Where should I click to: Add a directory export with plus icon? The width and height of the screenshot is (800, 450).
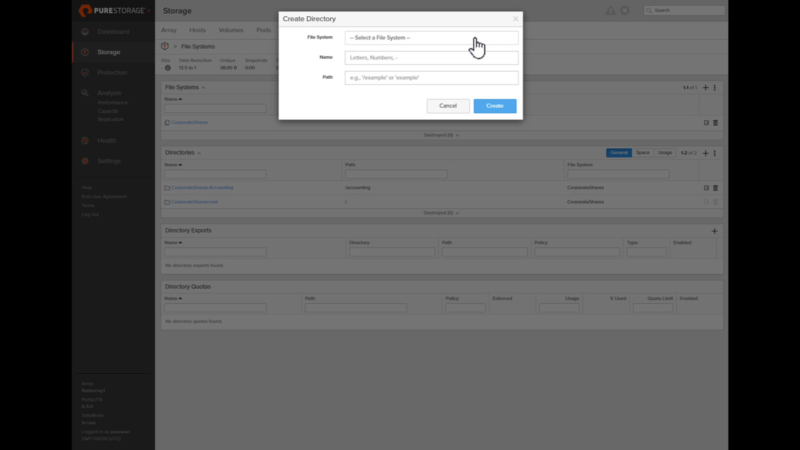714,231
